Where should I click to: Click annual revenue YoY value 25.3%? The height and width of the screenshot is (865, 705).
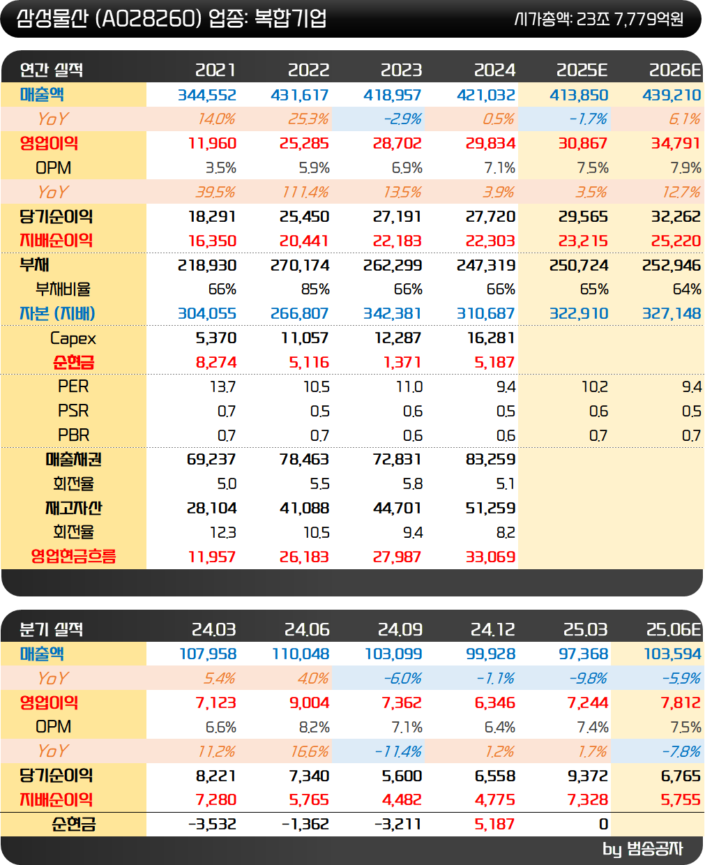click(308, 119)
